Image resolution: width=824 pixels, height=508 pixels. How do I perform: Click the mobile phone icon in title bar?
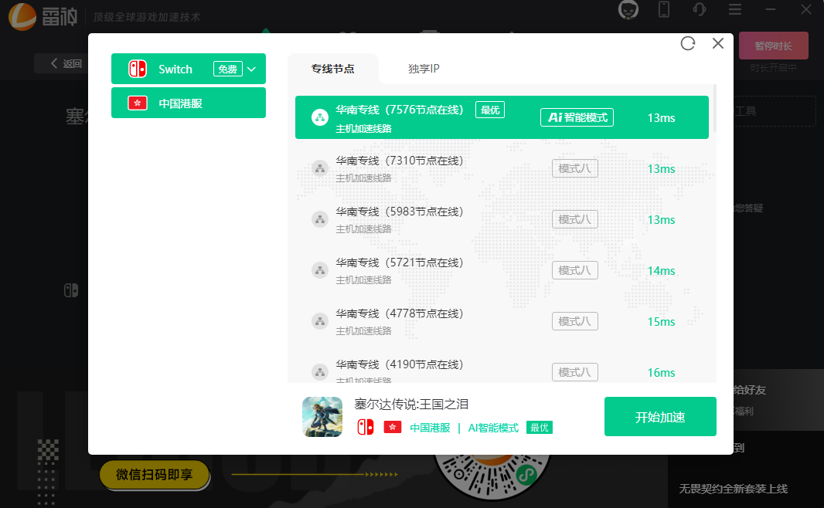(x=664, y=9)
